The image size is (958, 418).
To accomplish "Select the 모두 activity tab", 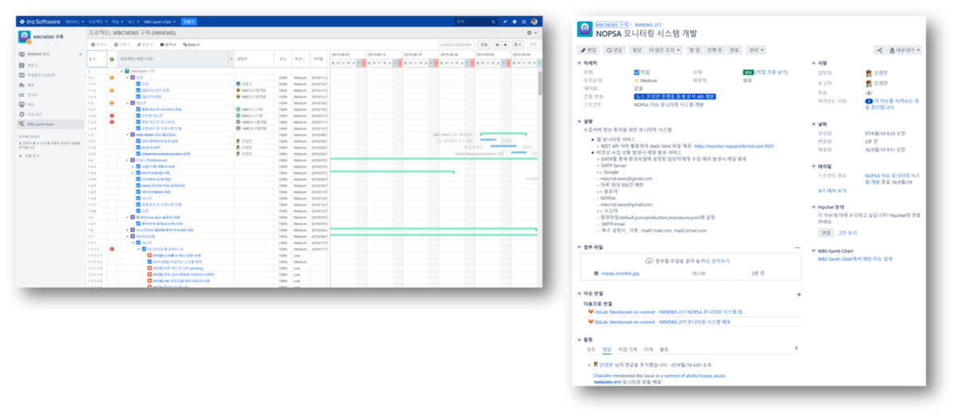I will 591,349.
